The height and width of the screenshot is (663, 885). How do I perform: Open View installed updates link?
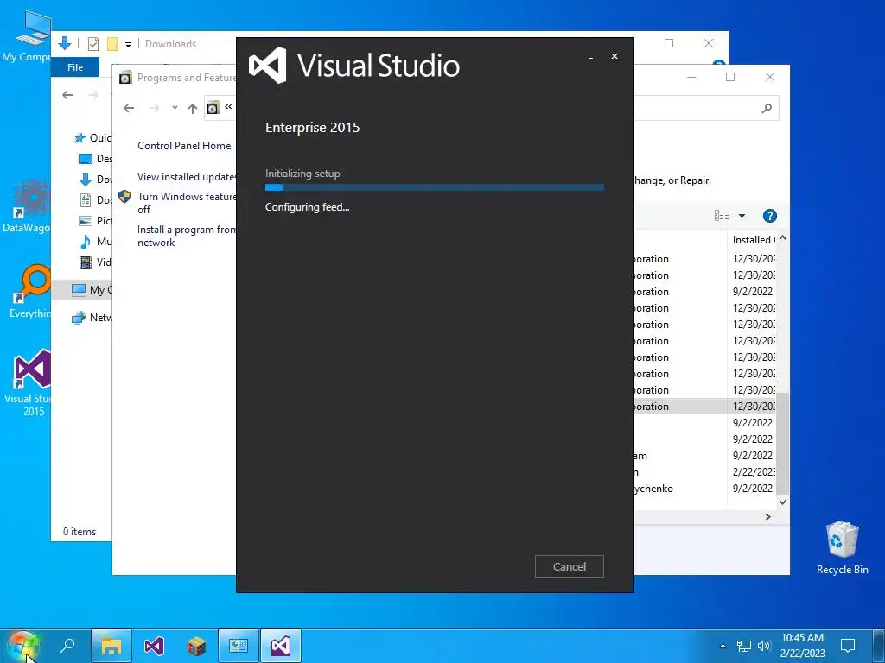(x=187, y=176)
